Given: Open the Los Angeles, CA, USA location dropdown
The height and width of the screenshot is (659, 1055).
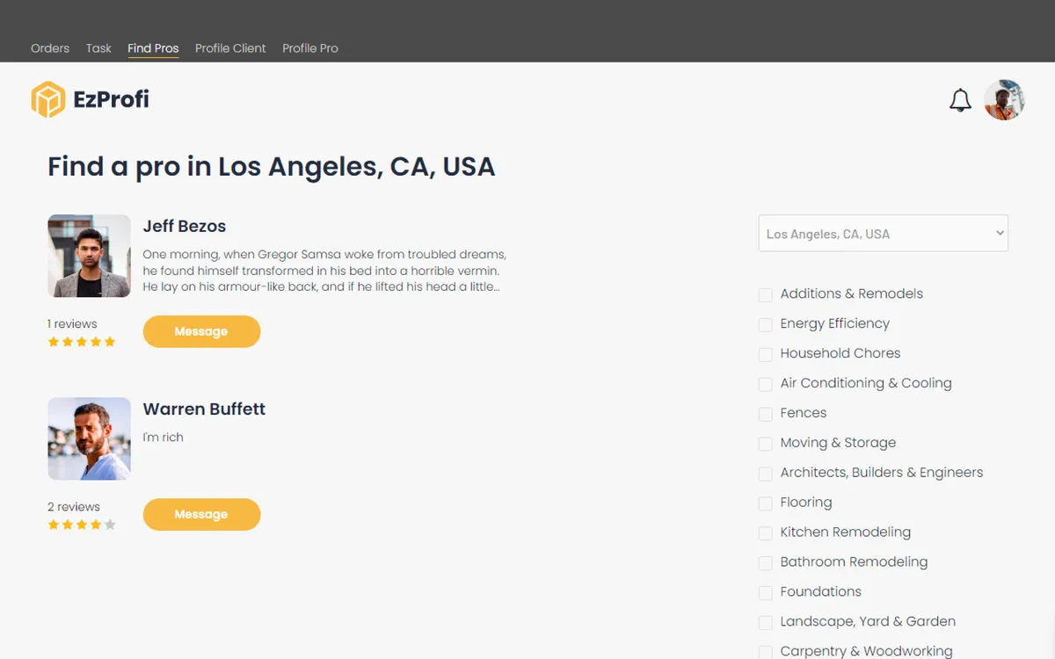Looking at the screenshot, I should [884, 234].
